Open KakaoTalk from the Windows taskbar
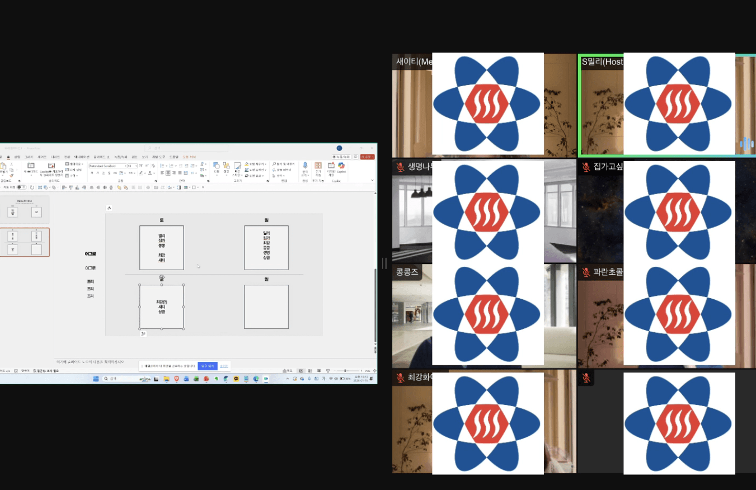Screen dimensions: 756x490 coord(236,379)
